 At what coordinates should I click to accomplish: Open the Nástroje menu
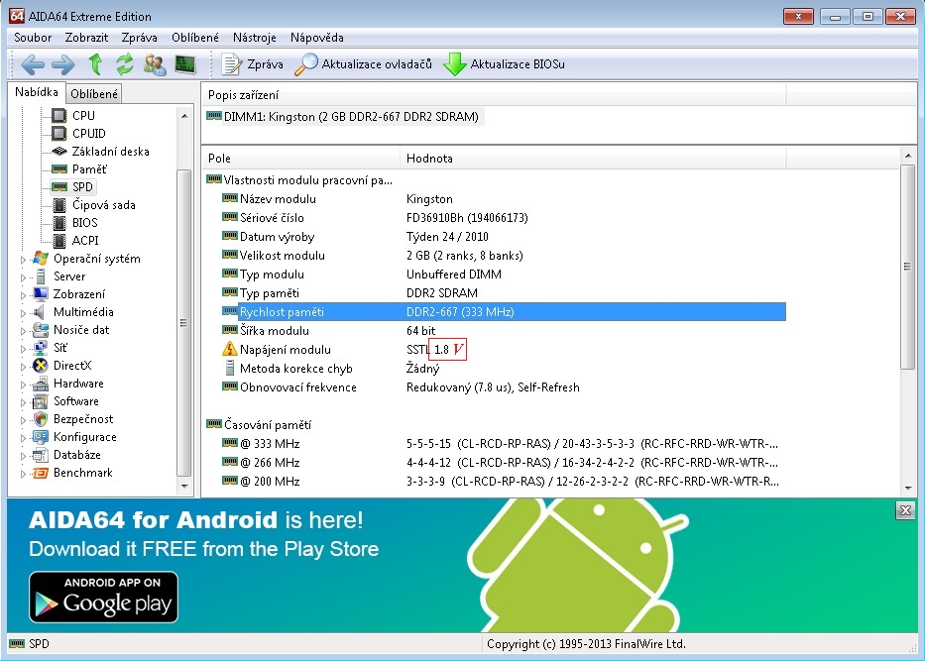point(254,38)
